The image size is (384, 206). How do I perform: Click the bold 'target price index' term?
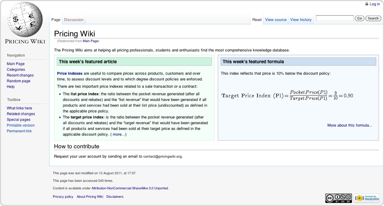(x=87, y=117)
